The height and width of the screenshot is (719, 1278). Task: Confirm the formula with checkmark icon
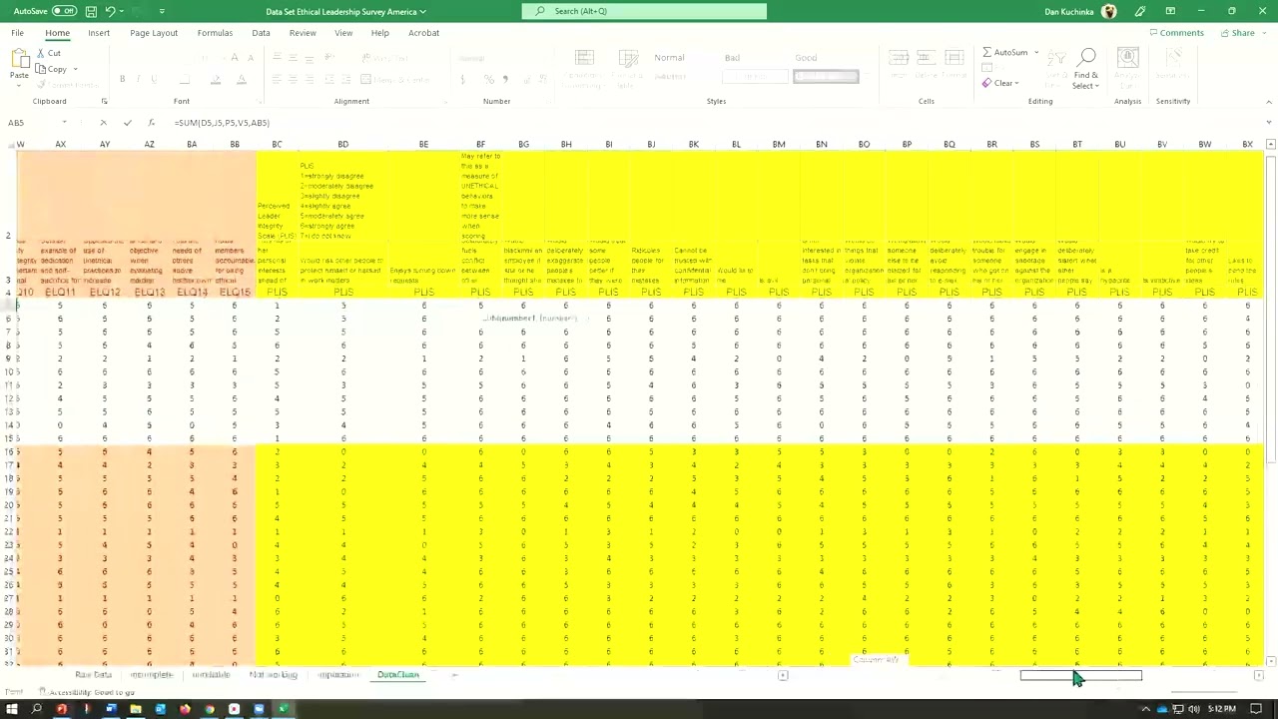127,123
